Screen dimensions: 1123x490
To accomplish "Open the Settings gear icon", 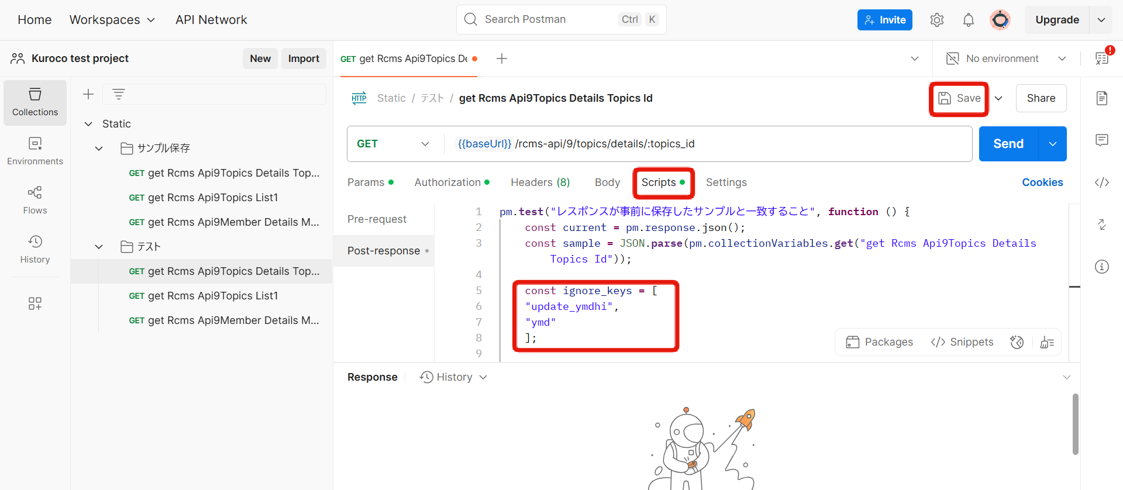I will tap(936, 20).
